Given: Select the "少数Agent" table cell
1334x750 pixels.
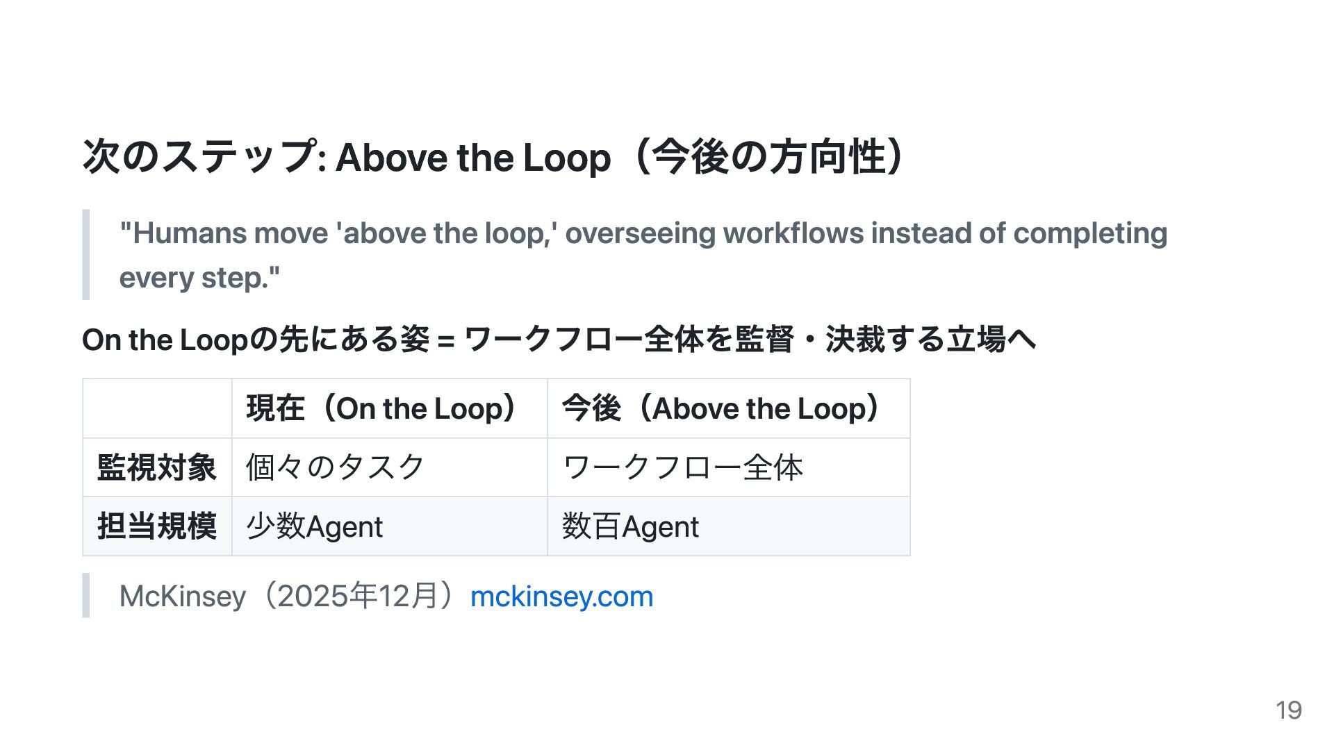Looking at the screenshot, I should (x=314, y=526).
